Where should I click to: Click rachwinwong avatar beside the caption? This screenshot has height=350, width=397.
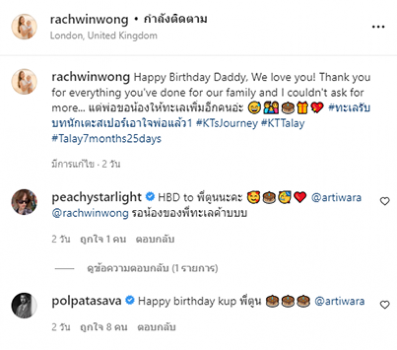click(24, 81)
